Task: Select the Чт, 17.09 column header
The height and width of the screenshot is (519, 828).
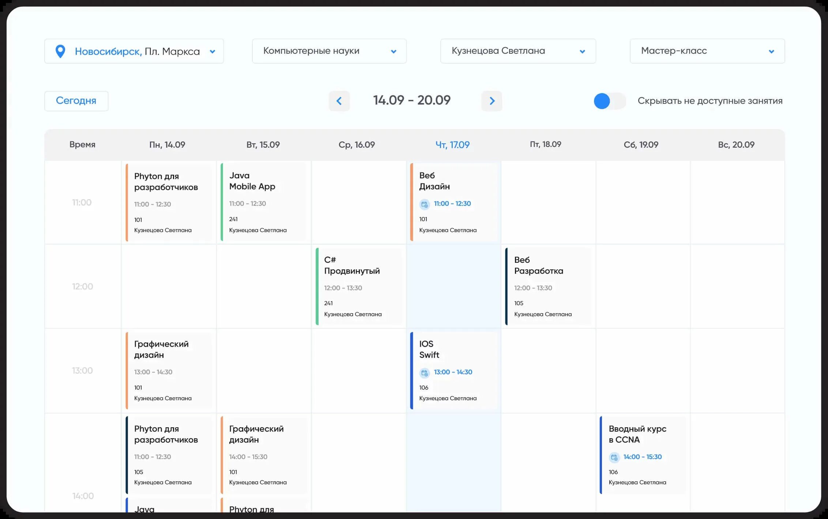Action: (452, 145)
